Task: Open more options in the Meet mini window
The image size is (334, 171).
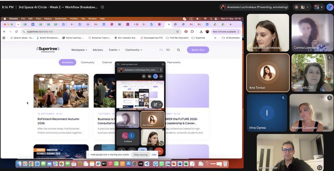Action: tap(161, 70)
